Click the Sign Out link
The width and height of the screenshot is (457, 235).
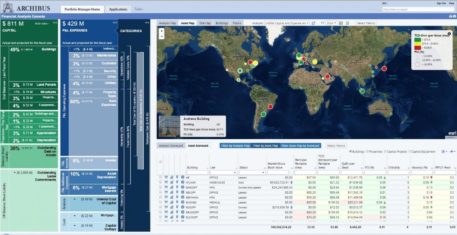click(441, 3)
